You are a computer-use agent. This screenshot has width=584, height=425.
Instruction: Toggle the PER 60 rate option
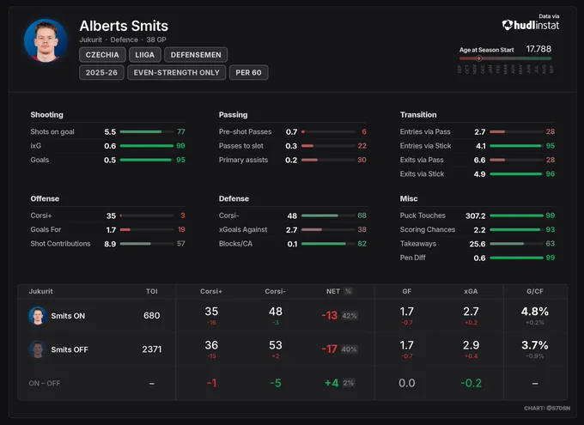(x=248, y=73)
